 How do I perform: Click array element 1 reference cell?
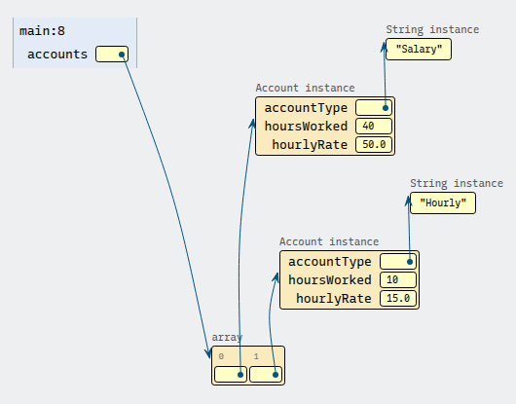pos(266,375)
